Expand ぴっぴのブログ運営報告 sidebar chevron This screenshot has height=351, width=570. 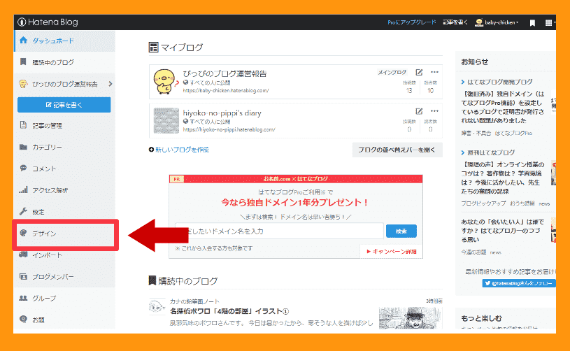point(110,84)
